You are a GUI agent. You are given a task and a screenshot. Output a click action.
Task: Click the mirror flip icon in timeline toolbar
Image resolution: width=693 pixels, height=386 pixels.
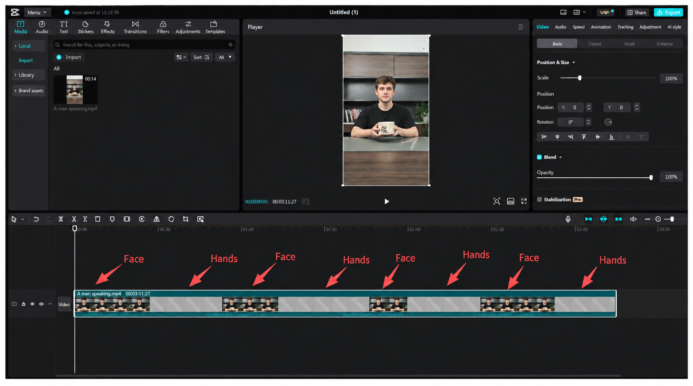(x=156, y=219)
